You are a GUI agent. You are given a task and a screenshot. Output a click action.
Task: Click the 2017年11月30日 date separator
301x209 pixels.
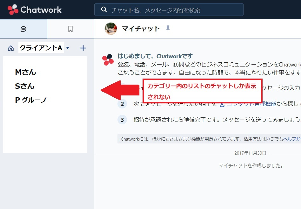coord(250,153)
